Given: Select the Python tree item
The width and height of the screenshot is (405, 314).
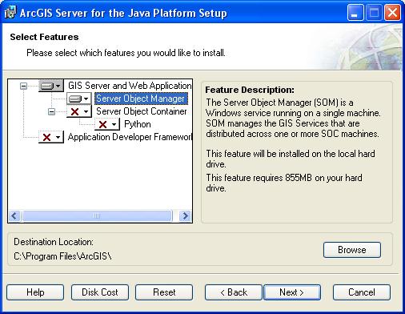Looking at the screenshot, I should [138, 124].
